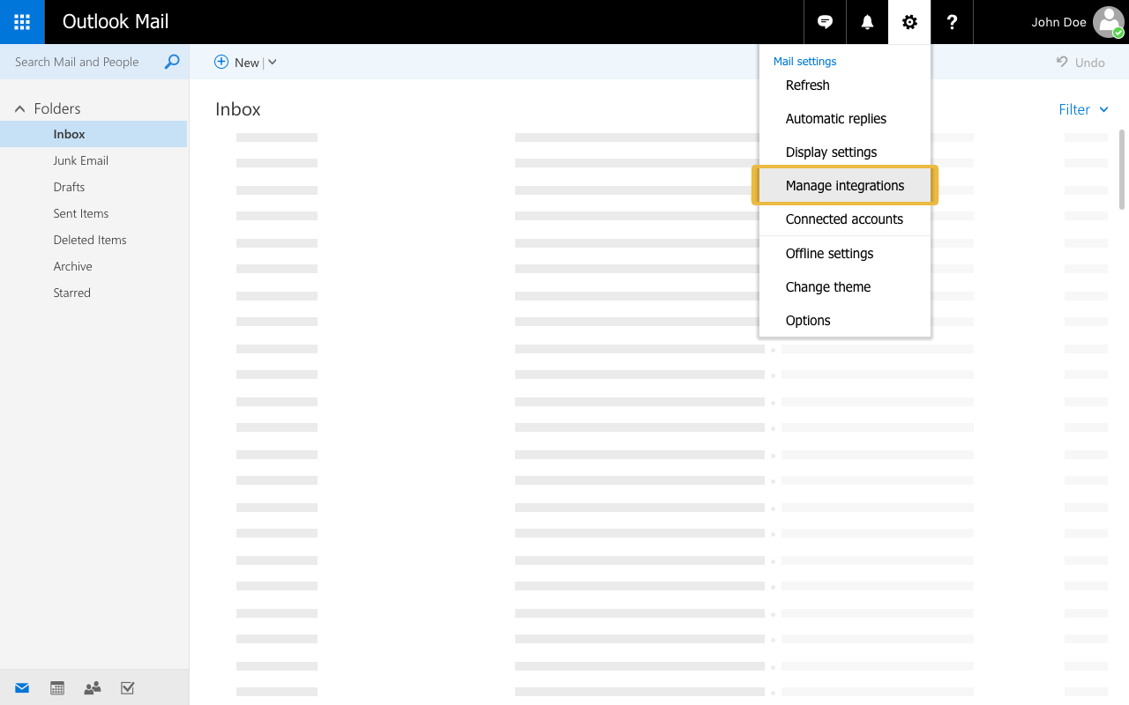This screenshot has width=1129, height=705.
Task: Expand the New message dropdown arrow
Action: point(273,62)
